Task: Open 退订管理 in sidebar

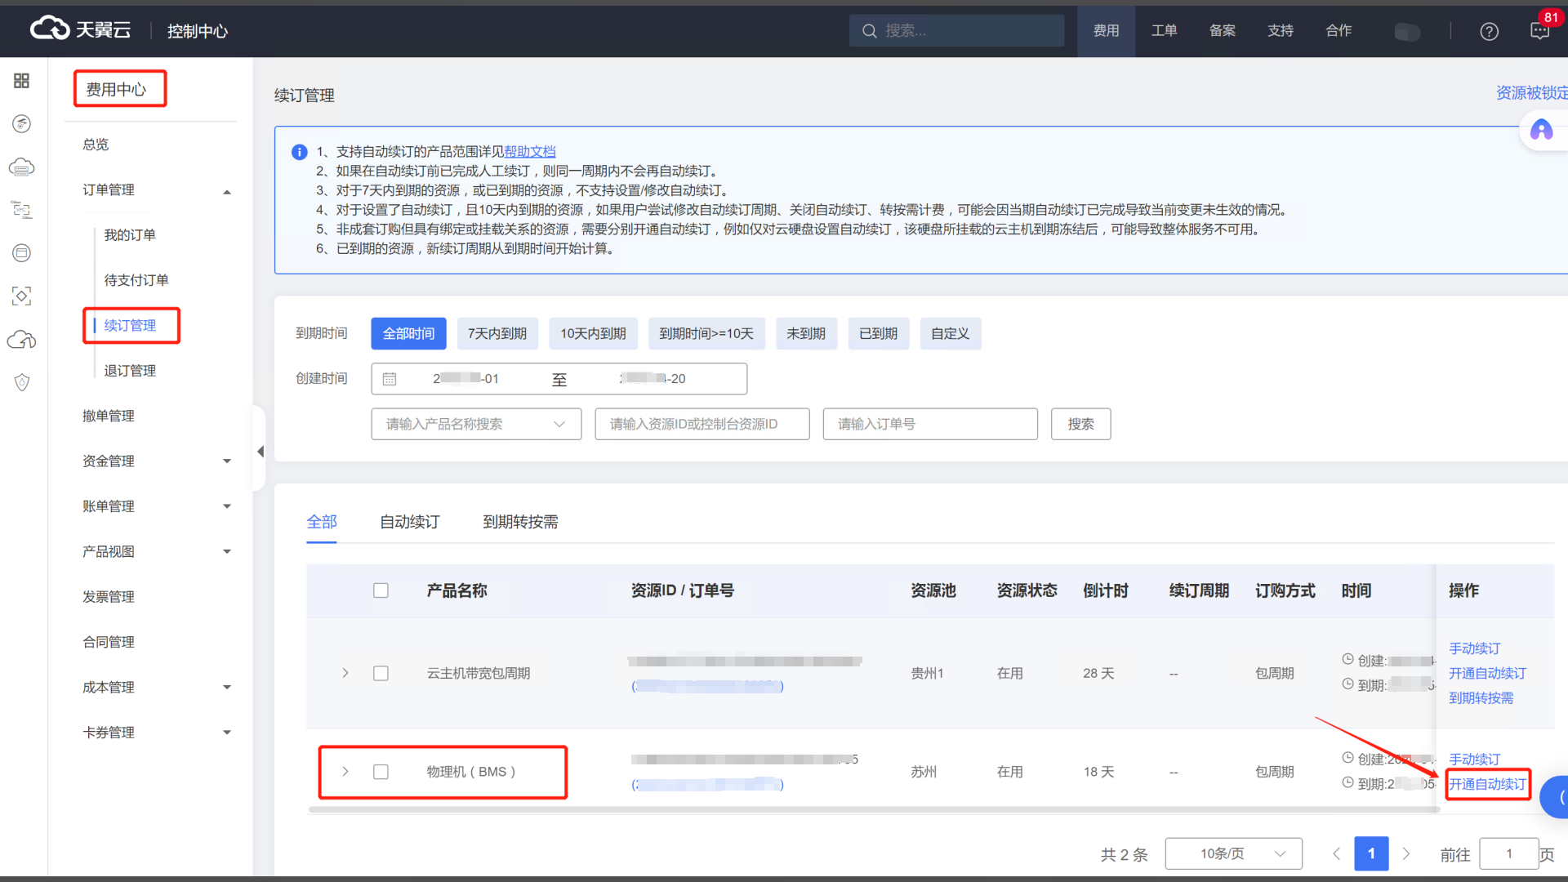Action: pos(130,371)
